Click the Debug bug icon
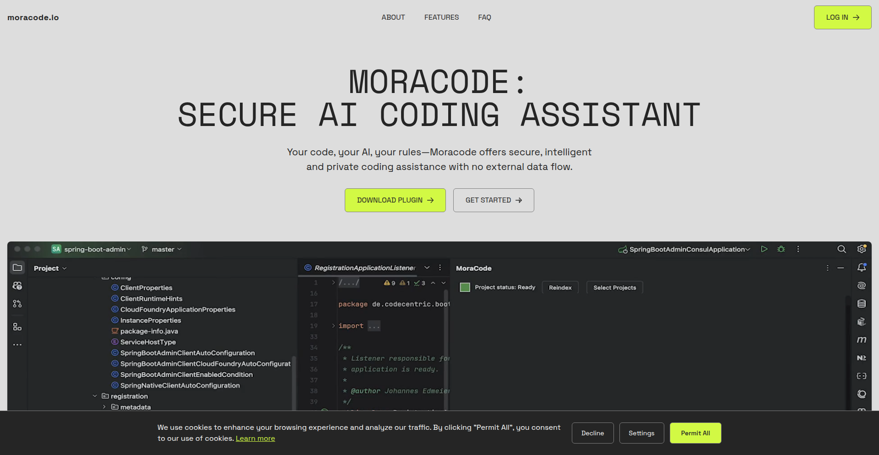 [x=781, y=249]
